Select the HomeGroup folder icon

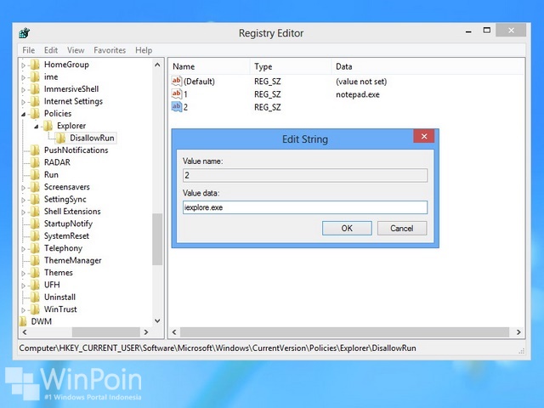(x=35, y=65)
